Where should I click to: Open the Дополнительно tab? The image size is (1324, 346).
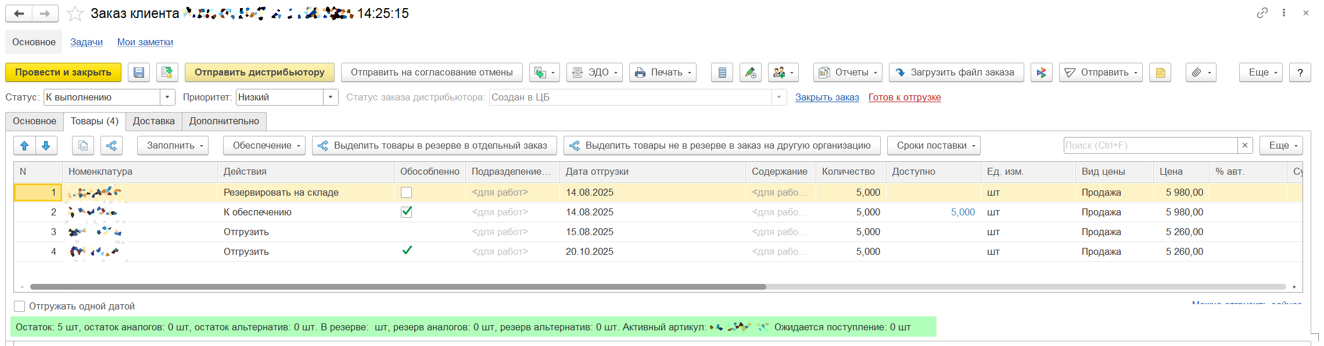(x=224, y=121)
